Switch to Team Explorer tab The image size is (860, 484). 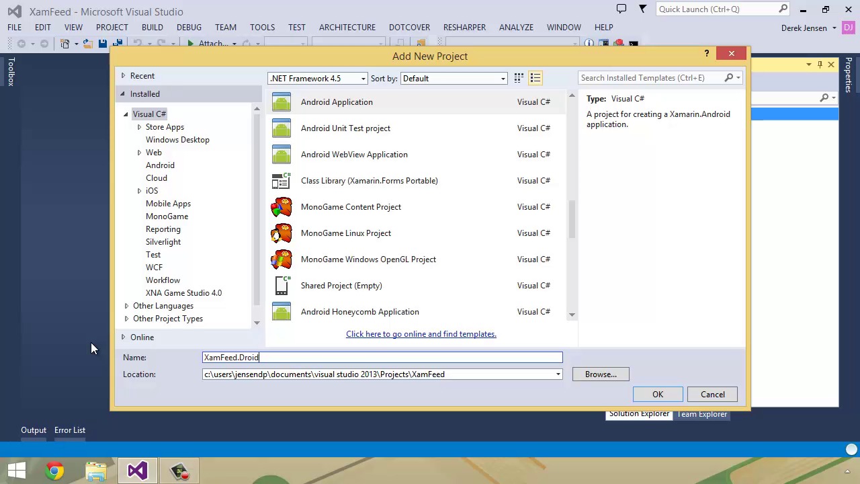click(701, 414)
